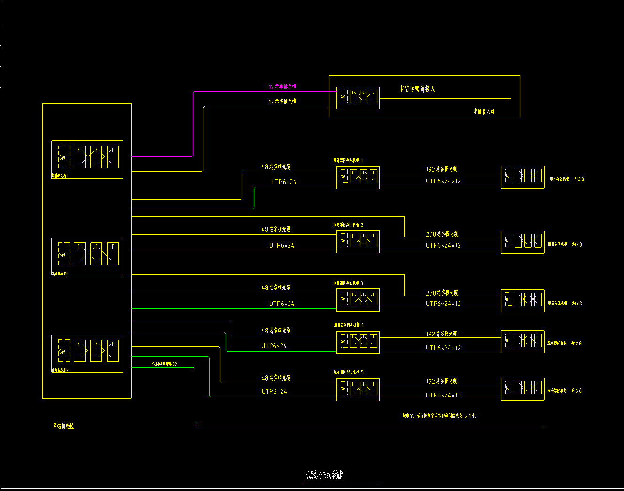Viewport: 624px width, 491px height.
Task: Click the magenta 12芯单模光缆 cable label
Action: [282, 87]
